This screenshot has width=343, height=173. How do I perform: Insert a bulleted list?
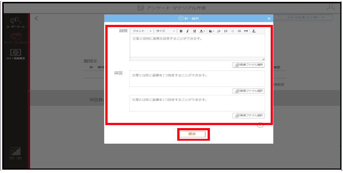(x=225, y=31)
